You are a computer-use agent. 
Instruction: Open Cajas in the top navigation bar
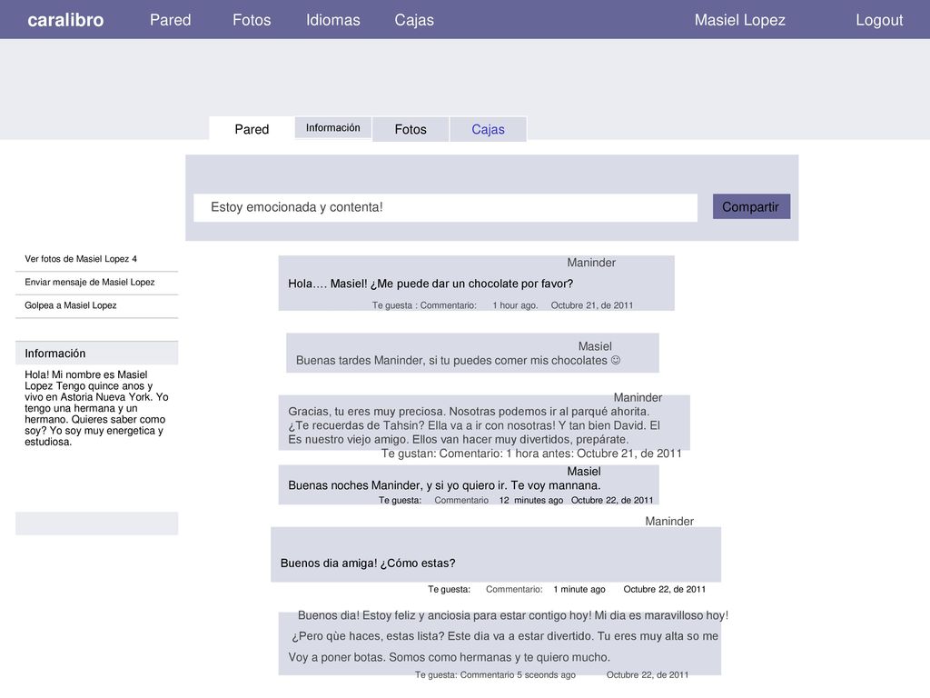(414, 20)
